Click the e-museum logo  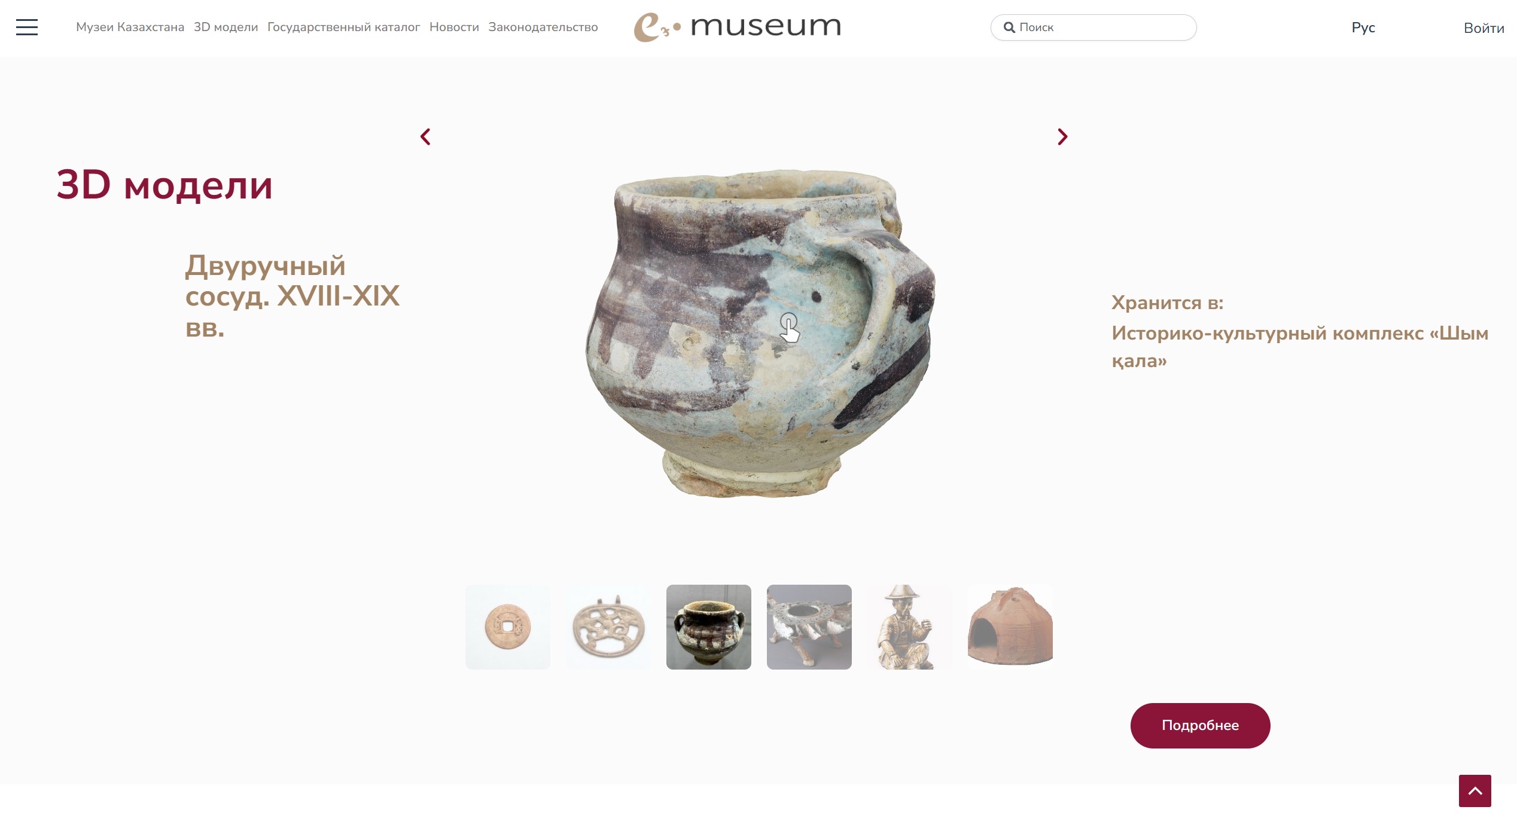(737, 28)
